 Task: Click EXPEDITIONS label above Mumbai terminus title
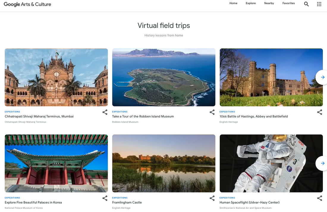(x=12, y=112)
